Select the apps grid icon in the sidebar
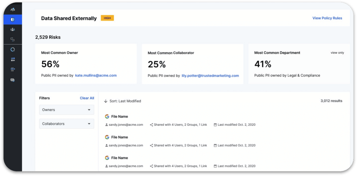Image resolution: width=357 pixels, height=176 pixels. [x=13, y=59]
